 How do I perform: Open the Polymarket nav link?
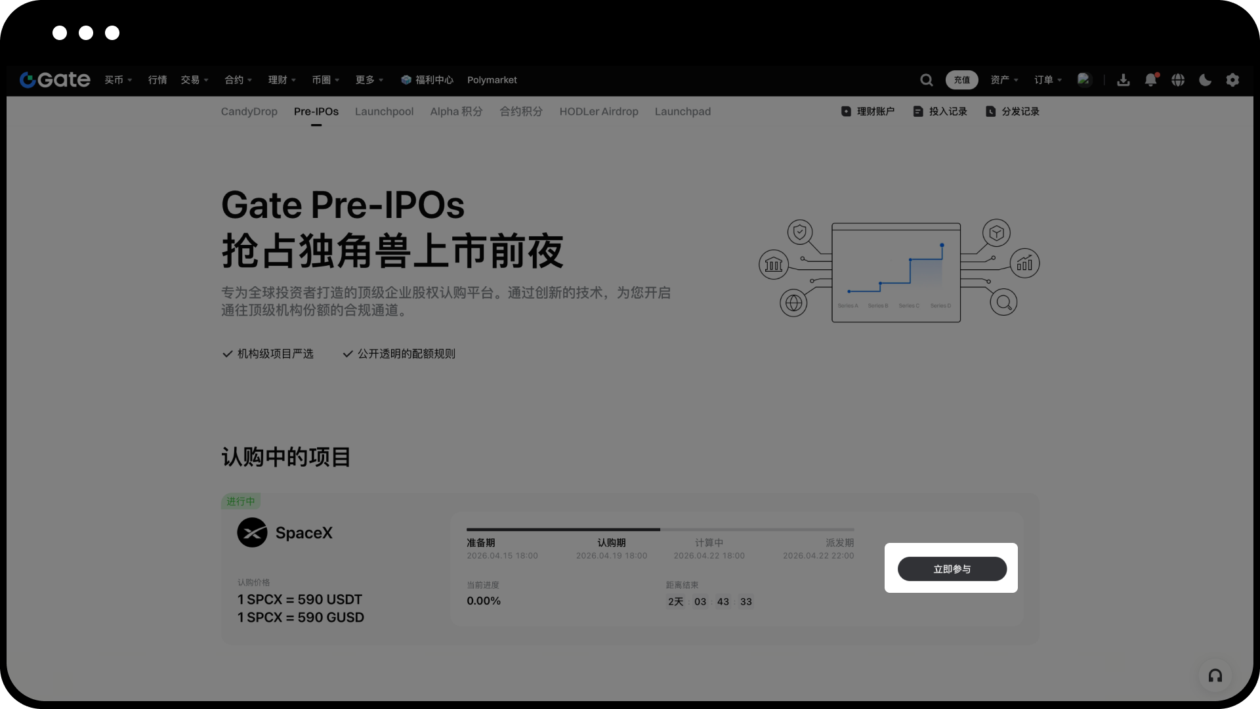tap(492, 80)
